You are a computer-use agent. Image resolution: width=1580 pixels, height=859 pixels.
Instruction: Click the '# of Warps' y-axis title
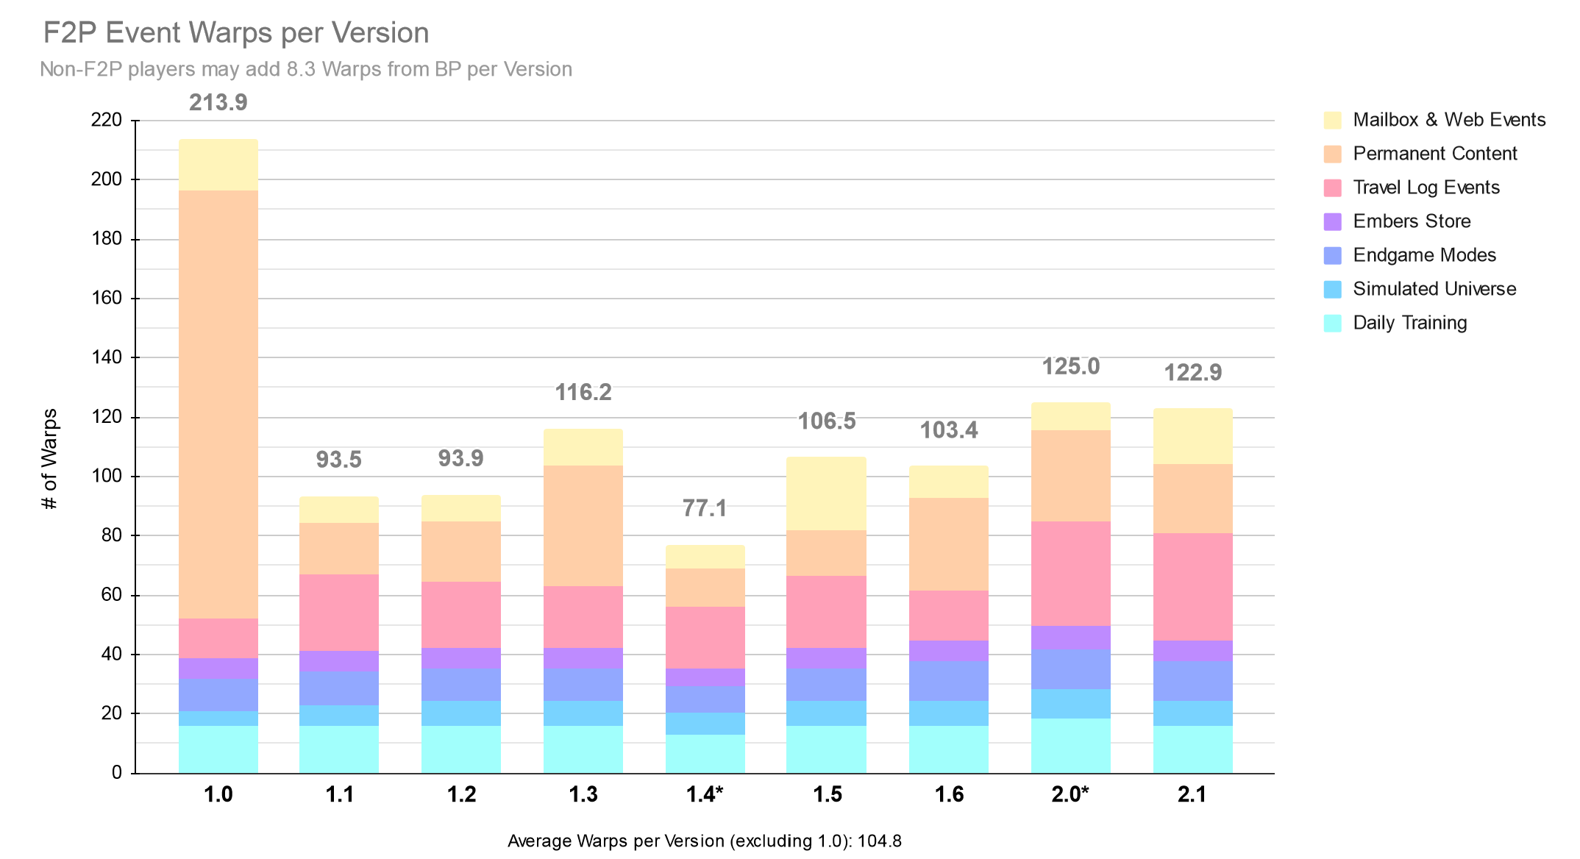pyautogui.click(x=49, y=460)
